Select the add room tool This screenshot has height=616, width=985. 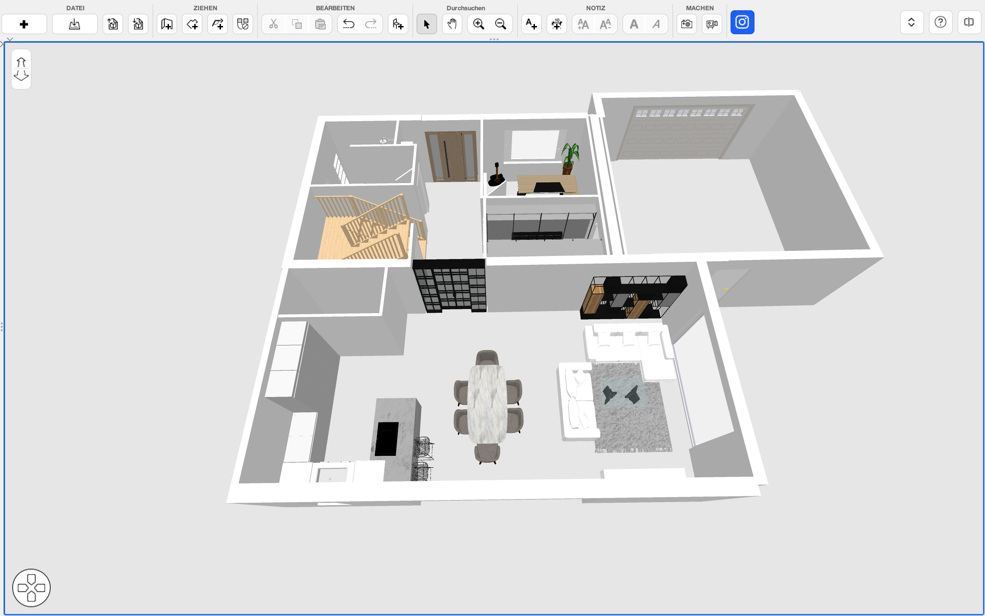click(192, 24)
